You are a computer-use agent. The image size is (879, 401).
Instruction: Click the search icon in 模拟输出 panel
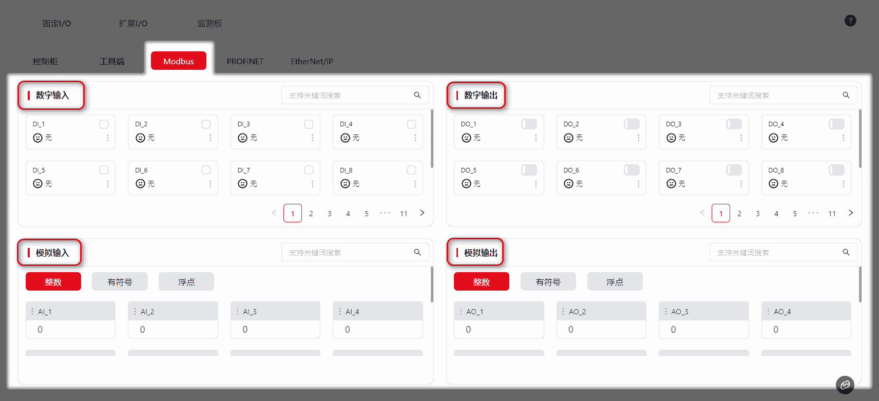point(846,252)
